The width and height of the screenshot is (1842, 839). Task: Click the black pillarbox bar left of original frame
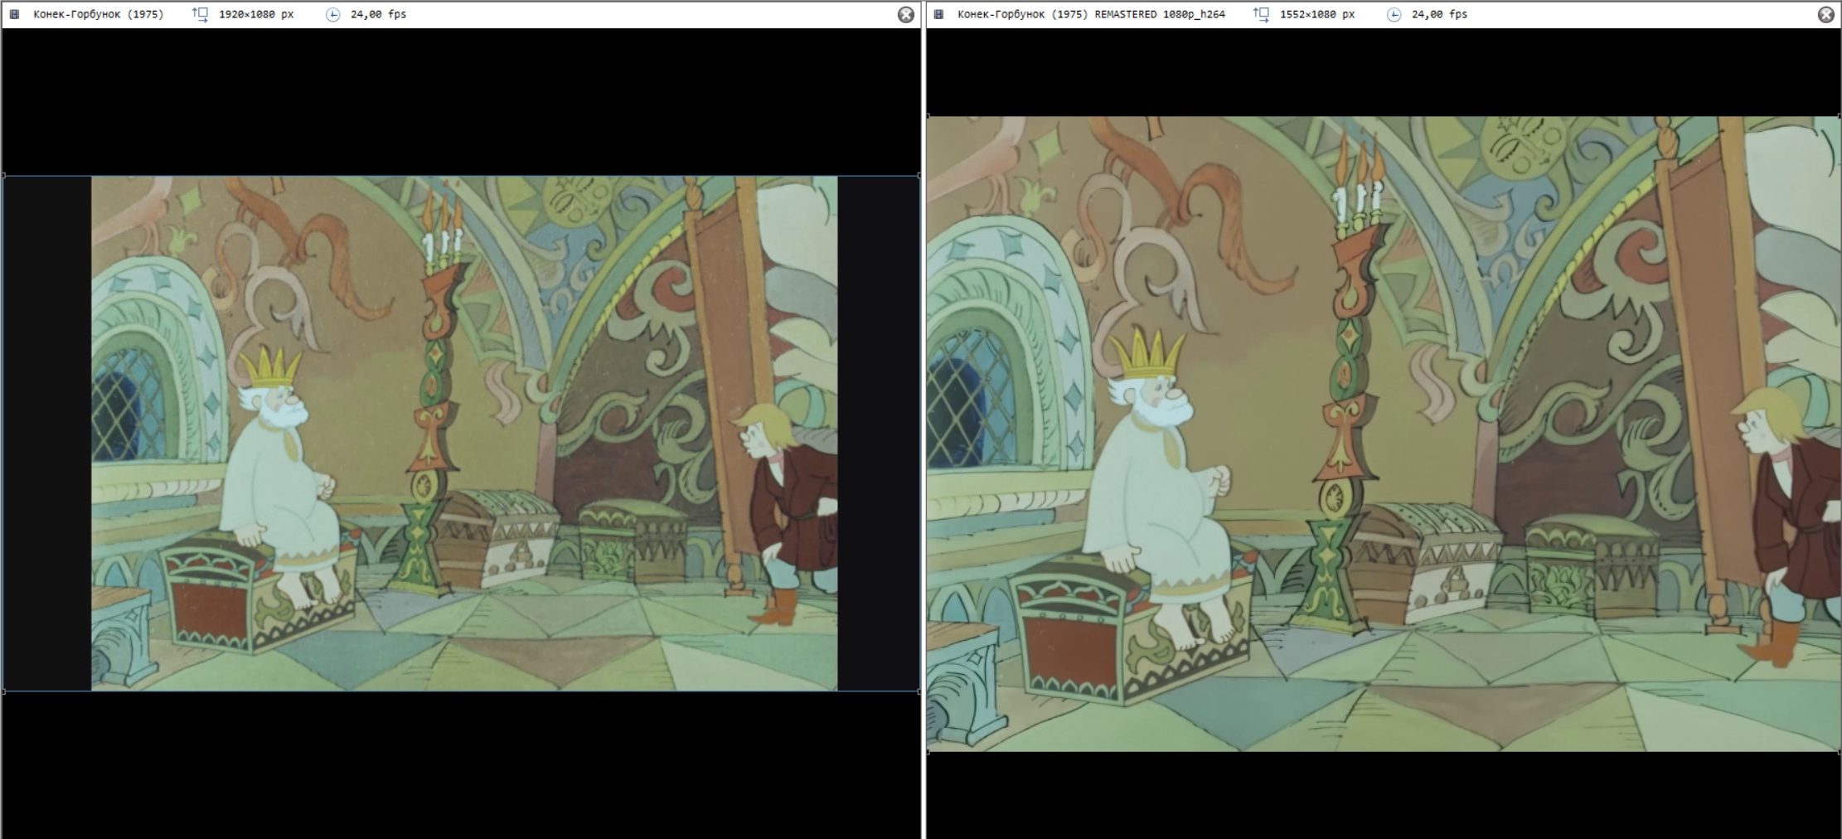coord(47,433)
